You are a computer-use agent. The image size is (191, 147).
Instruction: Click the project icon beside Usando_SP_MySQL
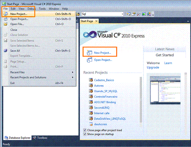[x=91, y=91]
